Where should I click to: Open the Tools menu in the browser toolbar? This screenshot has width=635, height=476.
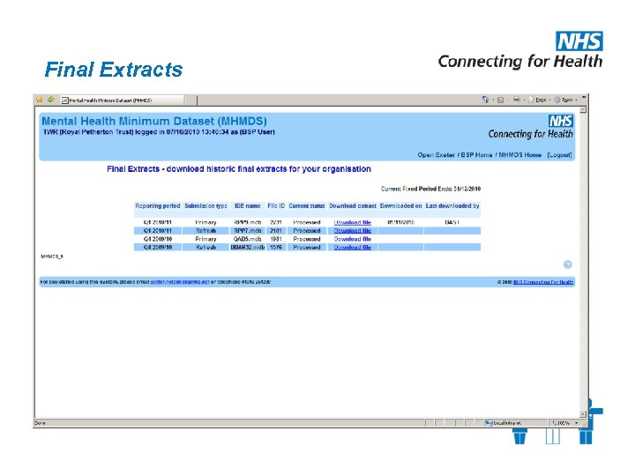coord(564,100)
